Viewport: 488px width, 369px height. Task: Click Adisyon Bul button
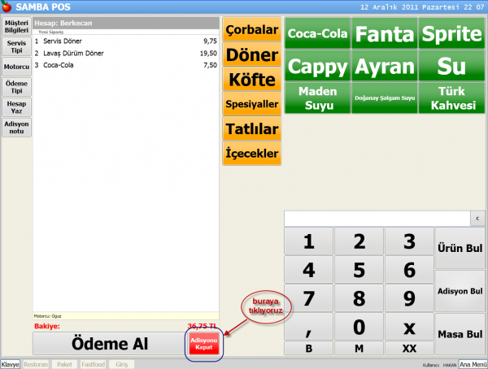coord(460,291)
